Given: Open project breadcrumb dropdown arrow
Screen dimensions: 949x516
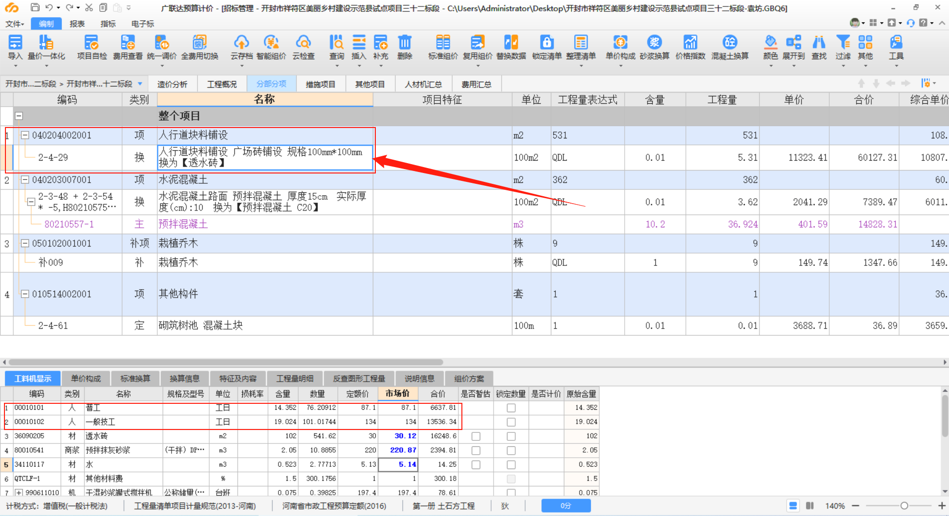Looking at the screenshot, I should tap(140, 84).
